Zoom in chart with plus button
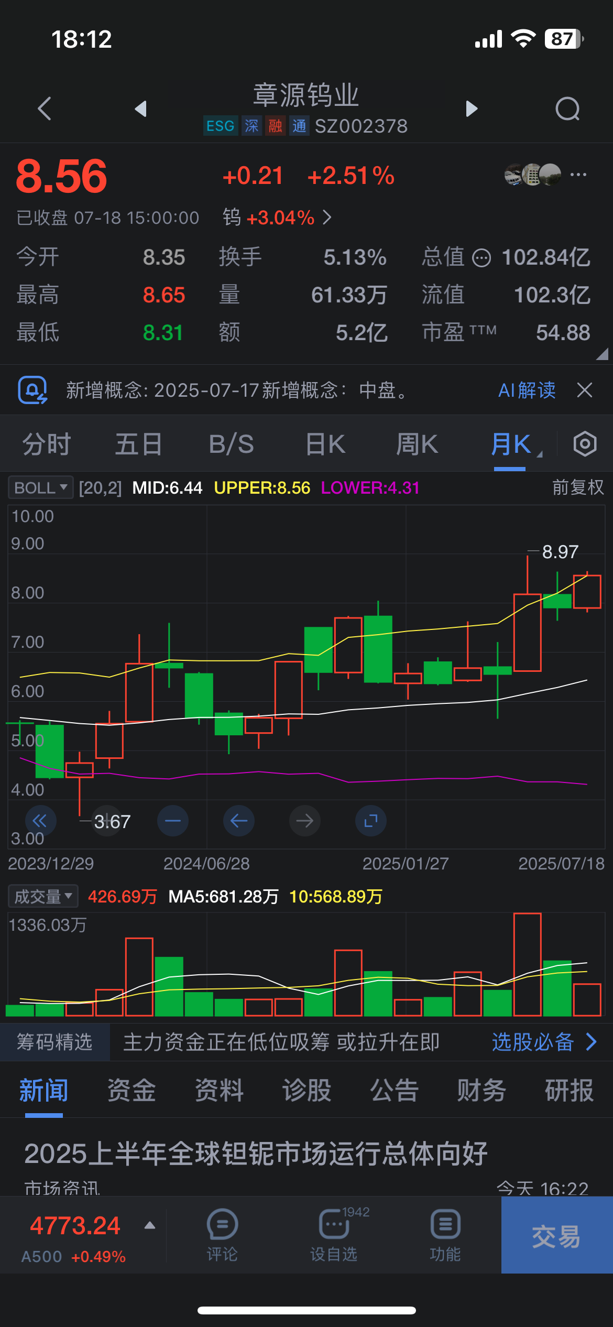Viewport: 613px width, 1327px height. pos(107,821)
